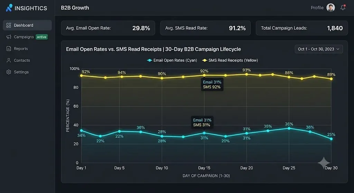Click the lower tooltip showing SMS 31%

pyautogui.click(x=202, y=123)
